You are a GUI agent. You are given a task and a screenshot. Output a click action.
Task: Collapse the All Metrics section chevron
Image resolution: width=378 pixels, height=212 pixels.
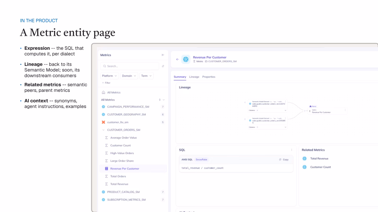(x=164, y=100)
